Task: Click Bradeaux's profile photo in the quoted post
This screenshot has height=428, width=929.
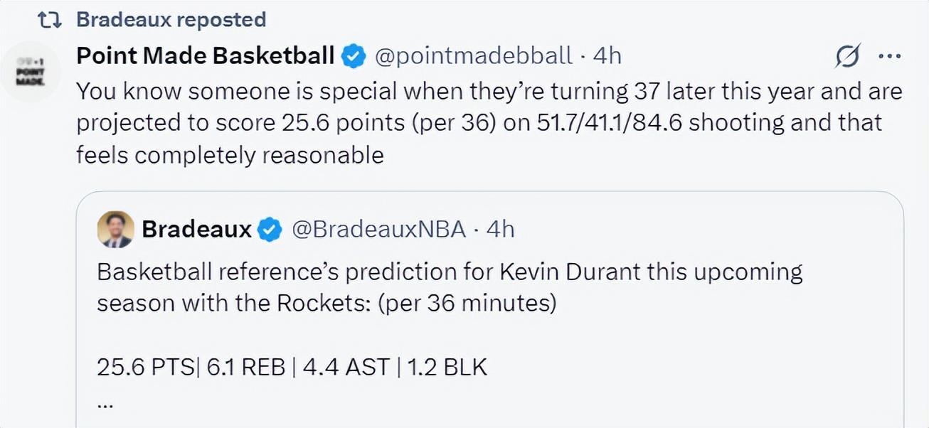Action: point(115,229)
